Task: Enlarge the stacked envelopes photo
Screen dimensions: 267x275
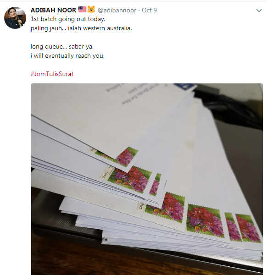Action: (147, 179)
